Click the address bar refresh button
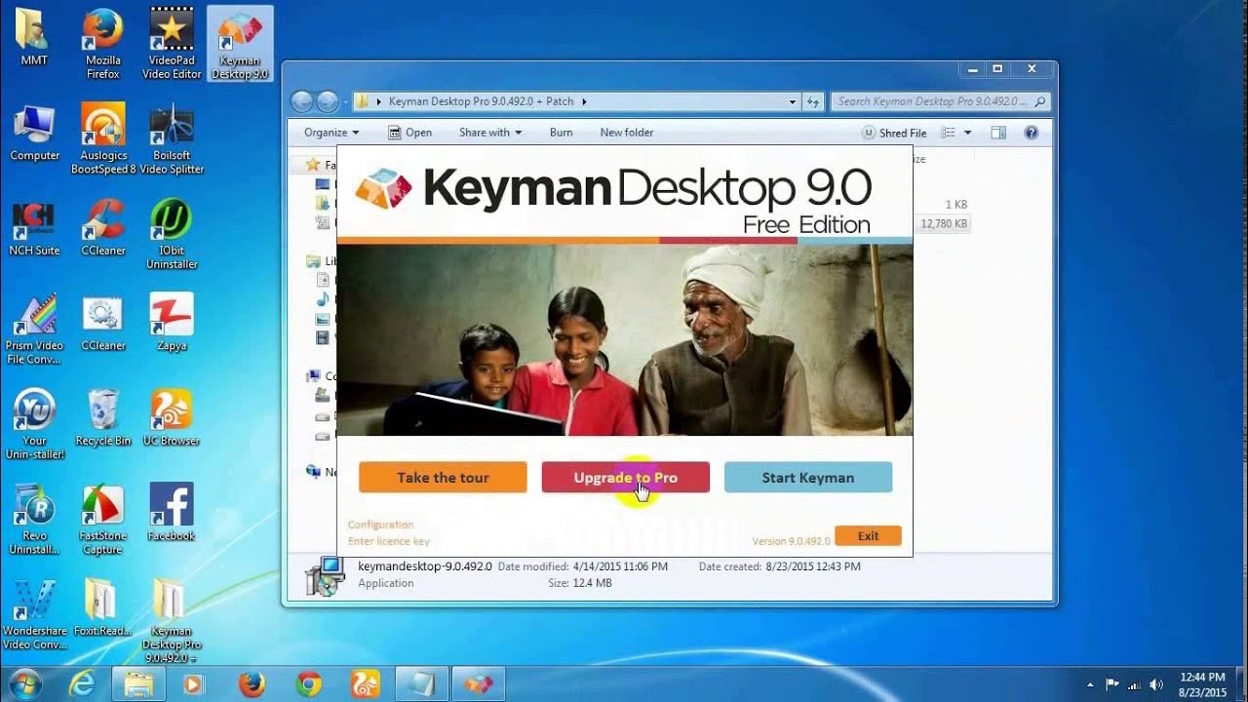1248x702 pixels. (x=813, y=101)
